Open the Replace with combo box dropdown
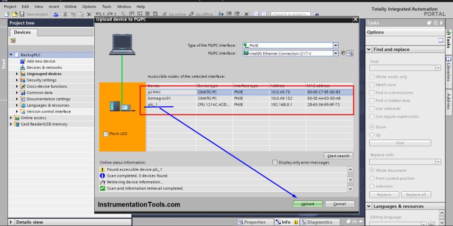This screenshot has height=226, width=453. 438,162
